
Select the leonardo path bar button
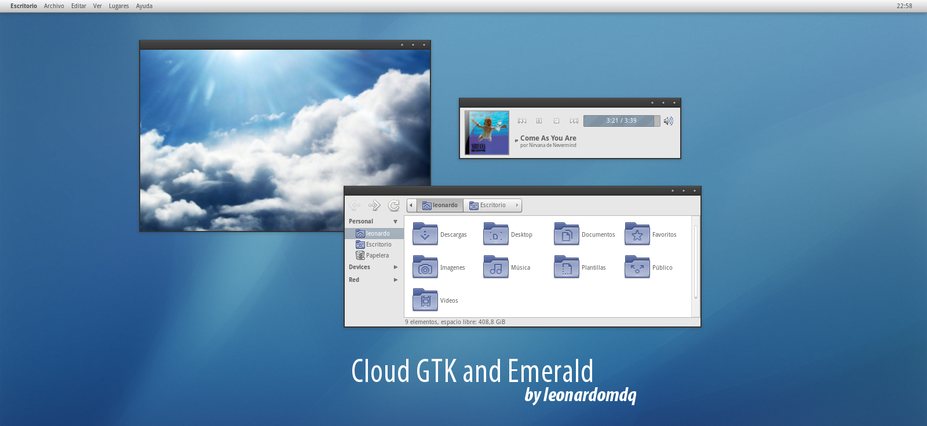click(440, 205)
